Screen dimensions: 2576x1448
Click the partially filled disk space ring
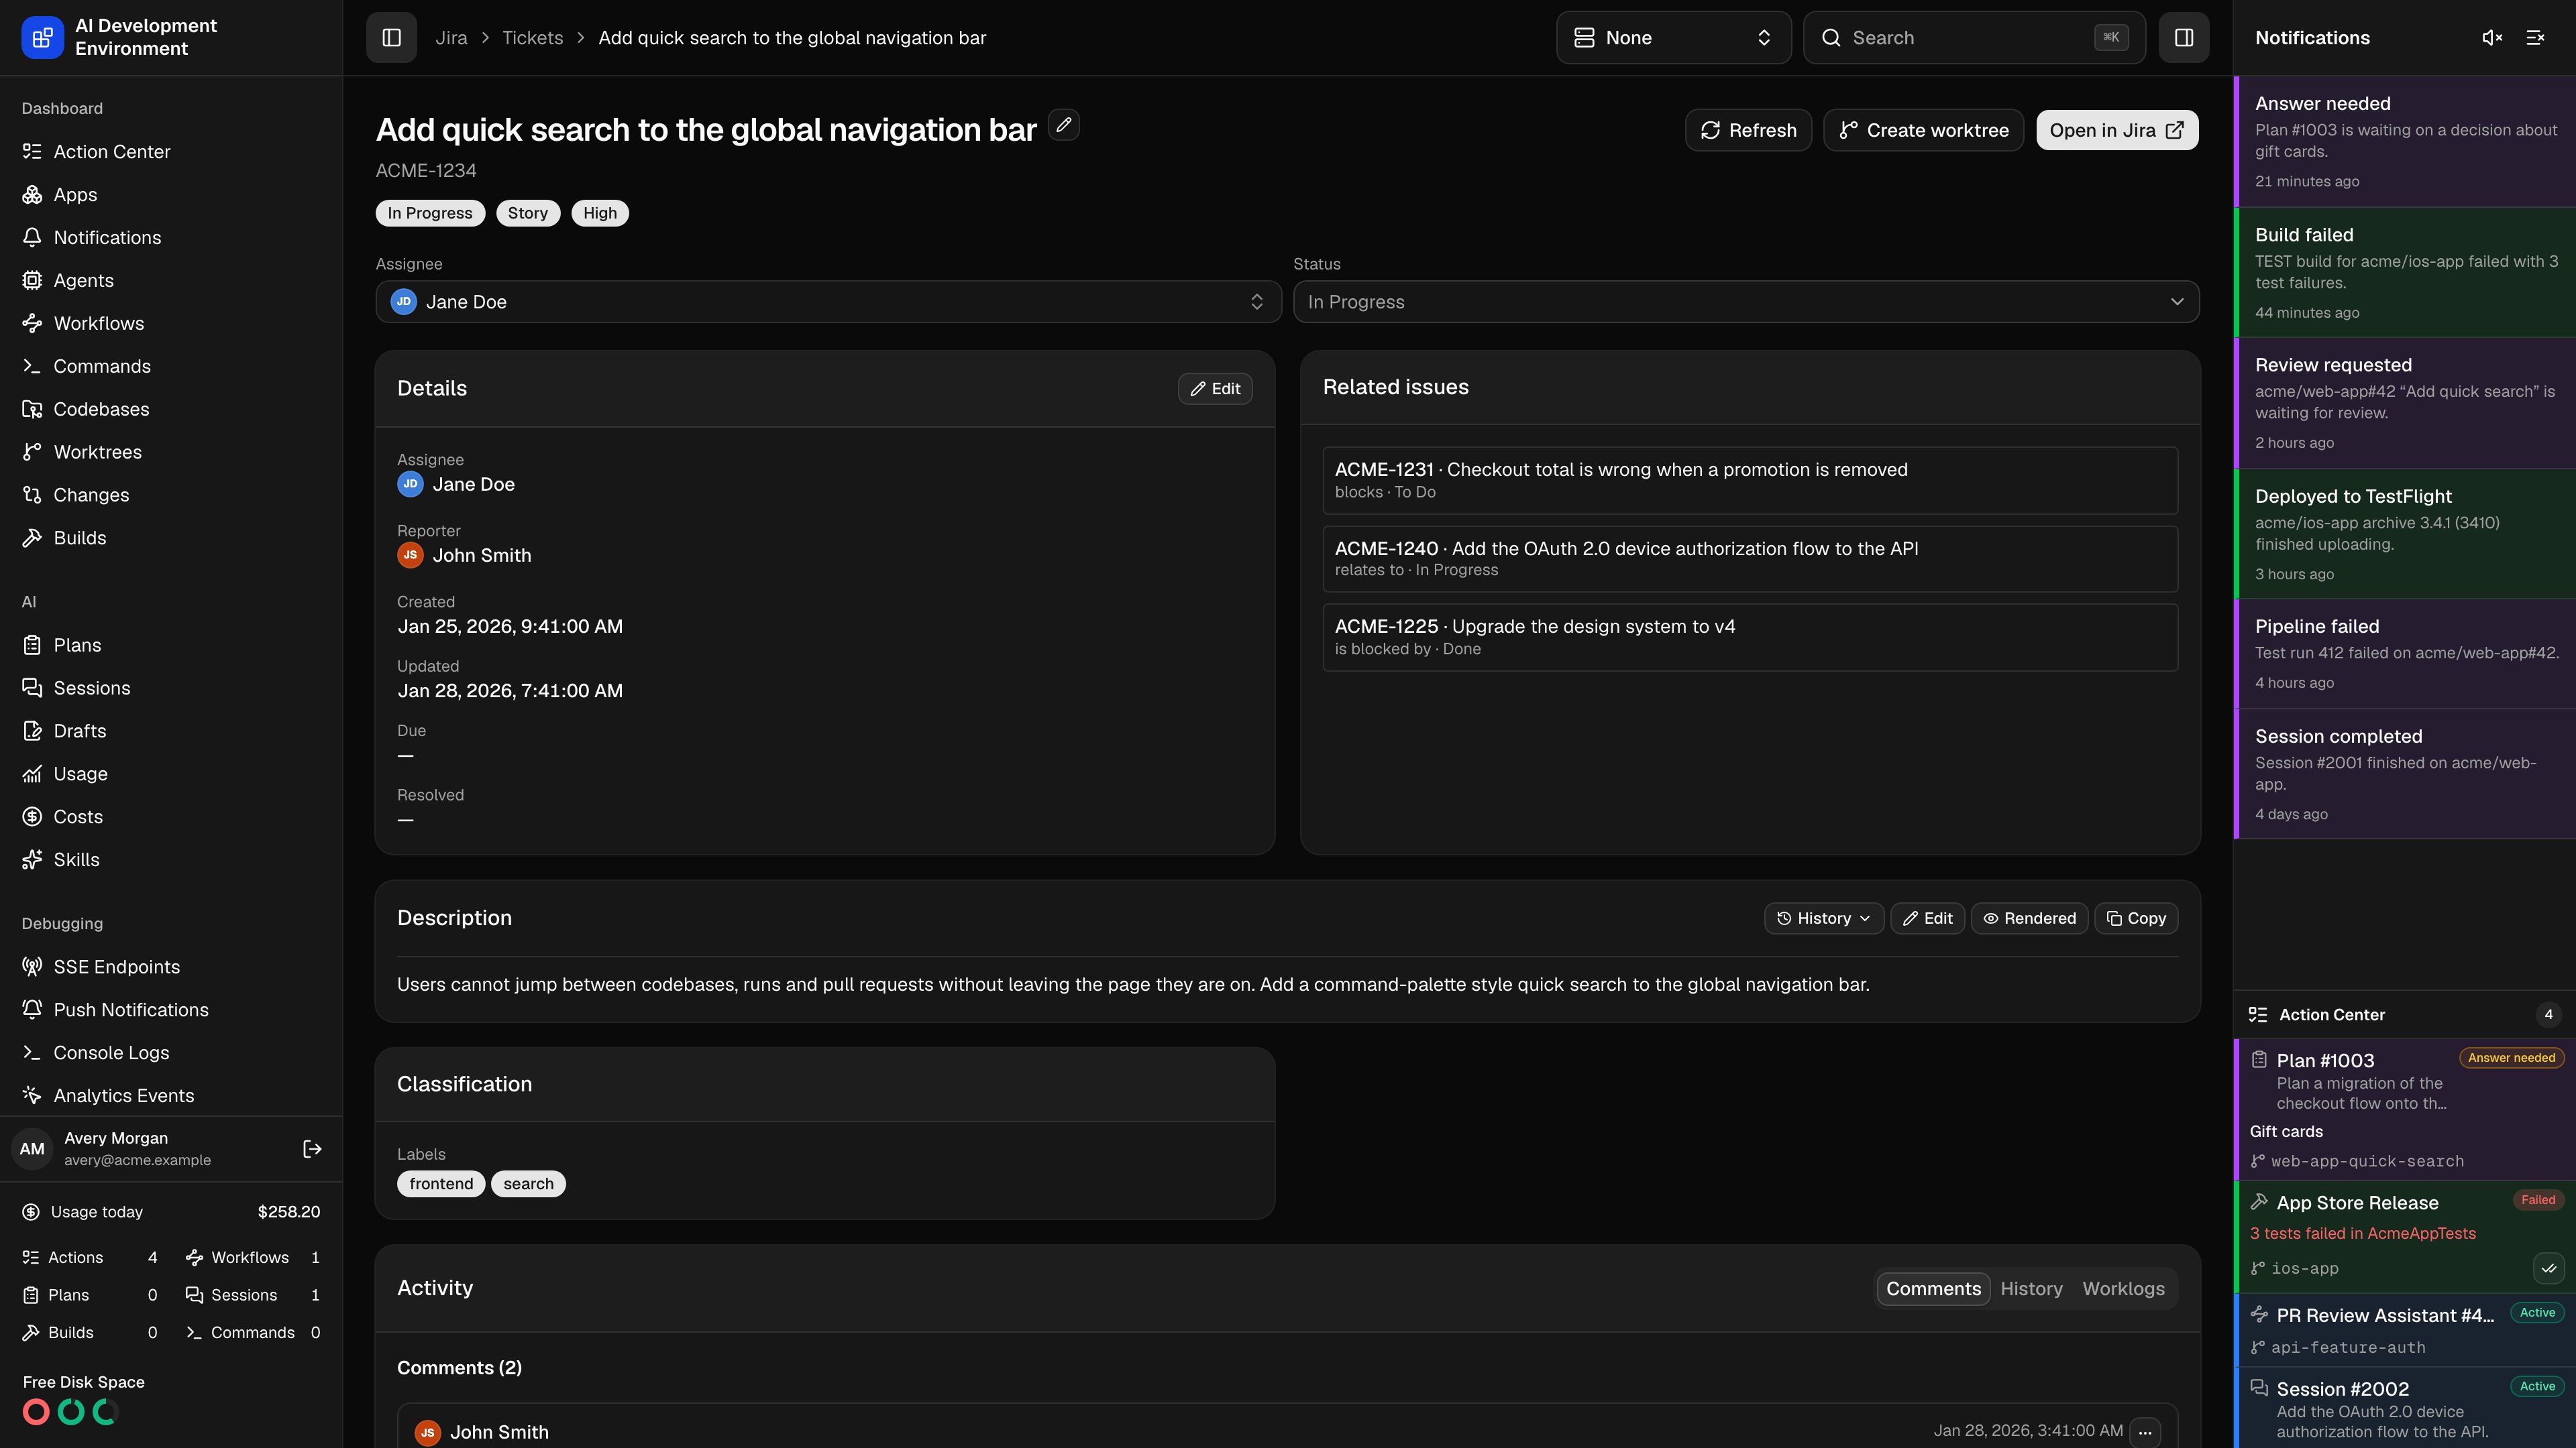tap(106, 1412)
